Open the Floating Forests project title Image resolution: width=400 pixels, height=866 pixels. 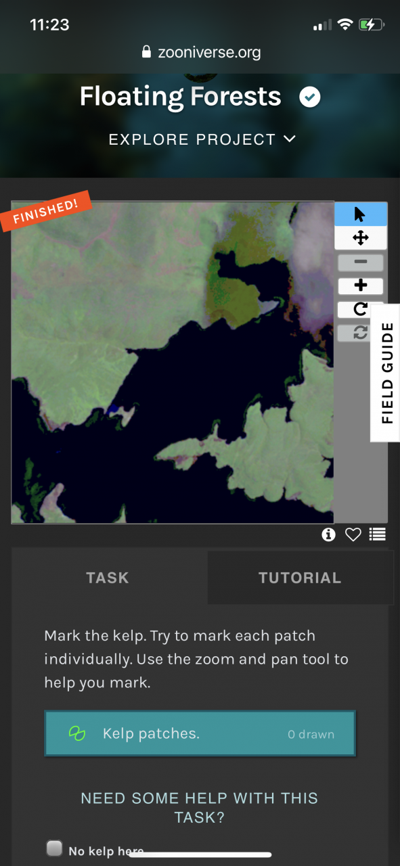click(x=181, y=97)
